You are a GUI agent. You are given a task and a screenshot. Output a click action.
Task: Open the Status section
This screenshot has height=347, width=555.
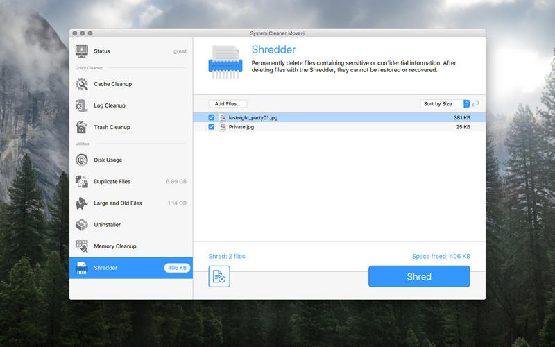click(131, 51)
